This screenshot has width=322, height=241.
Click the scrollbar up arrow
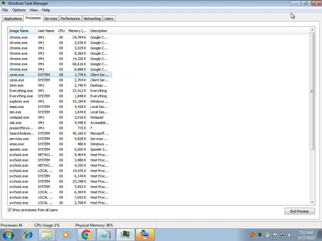click(x=312, y=30)
